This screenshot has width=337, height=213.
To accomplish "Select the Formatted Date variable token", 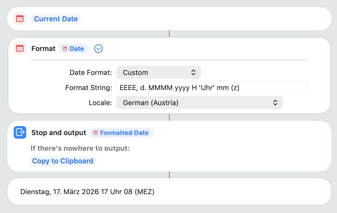I will [x=121, y=133].
